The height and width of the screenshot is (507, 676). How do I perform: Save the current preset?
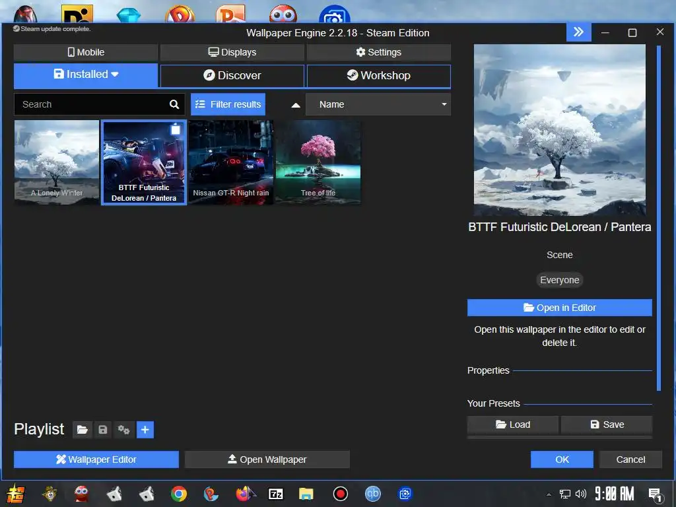[x=607, y=424]
